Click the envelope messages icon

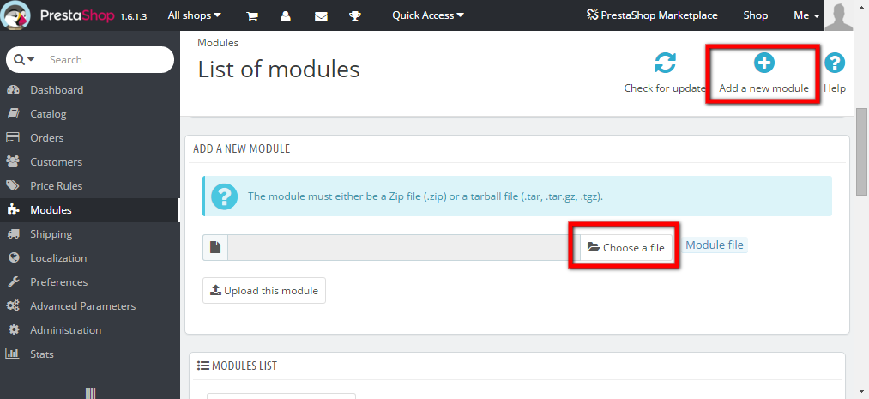point(321,15)
